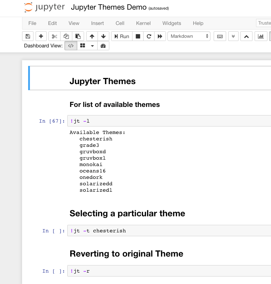Image resolution: width=271 pixels, height=284 pixels.
Task: Interrupt the kernel with stop icon
Action: point(138,36)
